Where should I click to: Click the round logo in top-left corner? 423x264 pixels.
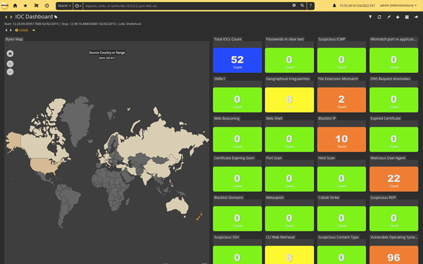[x=5, y=5]
